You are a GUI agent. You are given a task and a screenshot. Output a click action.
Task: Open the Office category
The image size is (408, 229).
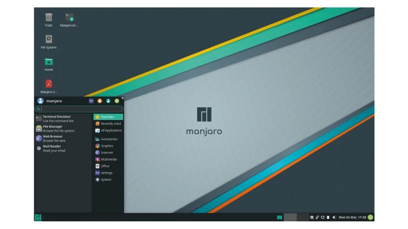[x=108, y=166]
